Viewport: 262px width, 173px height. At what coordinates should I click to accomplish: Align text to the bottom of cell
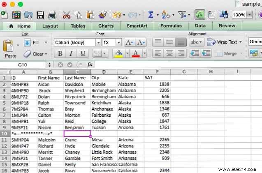click(181, 42)
